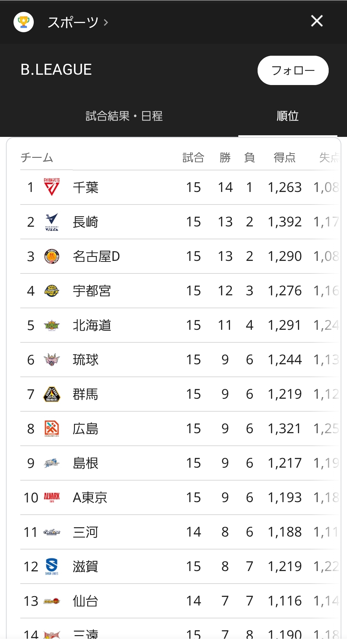This screenshot has width=347, height=639.
Task: Open the 北海道 team link
Action: coord(92,325)
